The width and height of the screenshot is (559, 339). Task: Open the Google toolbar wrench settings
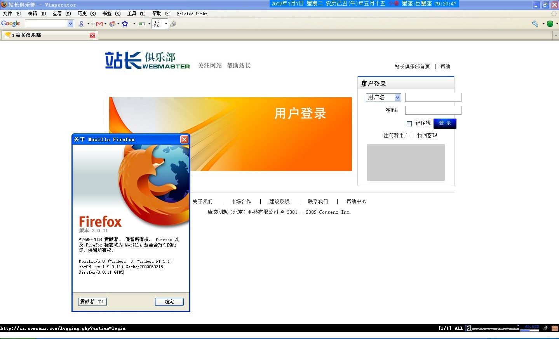pos(535,24)
